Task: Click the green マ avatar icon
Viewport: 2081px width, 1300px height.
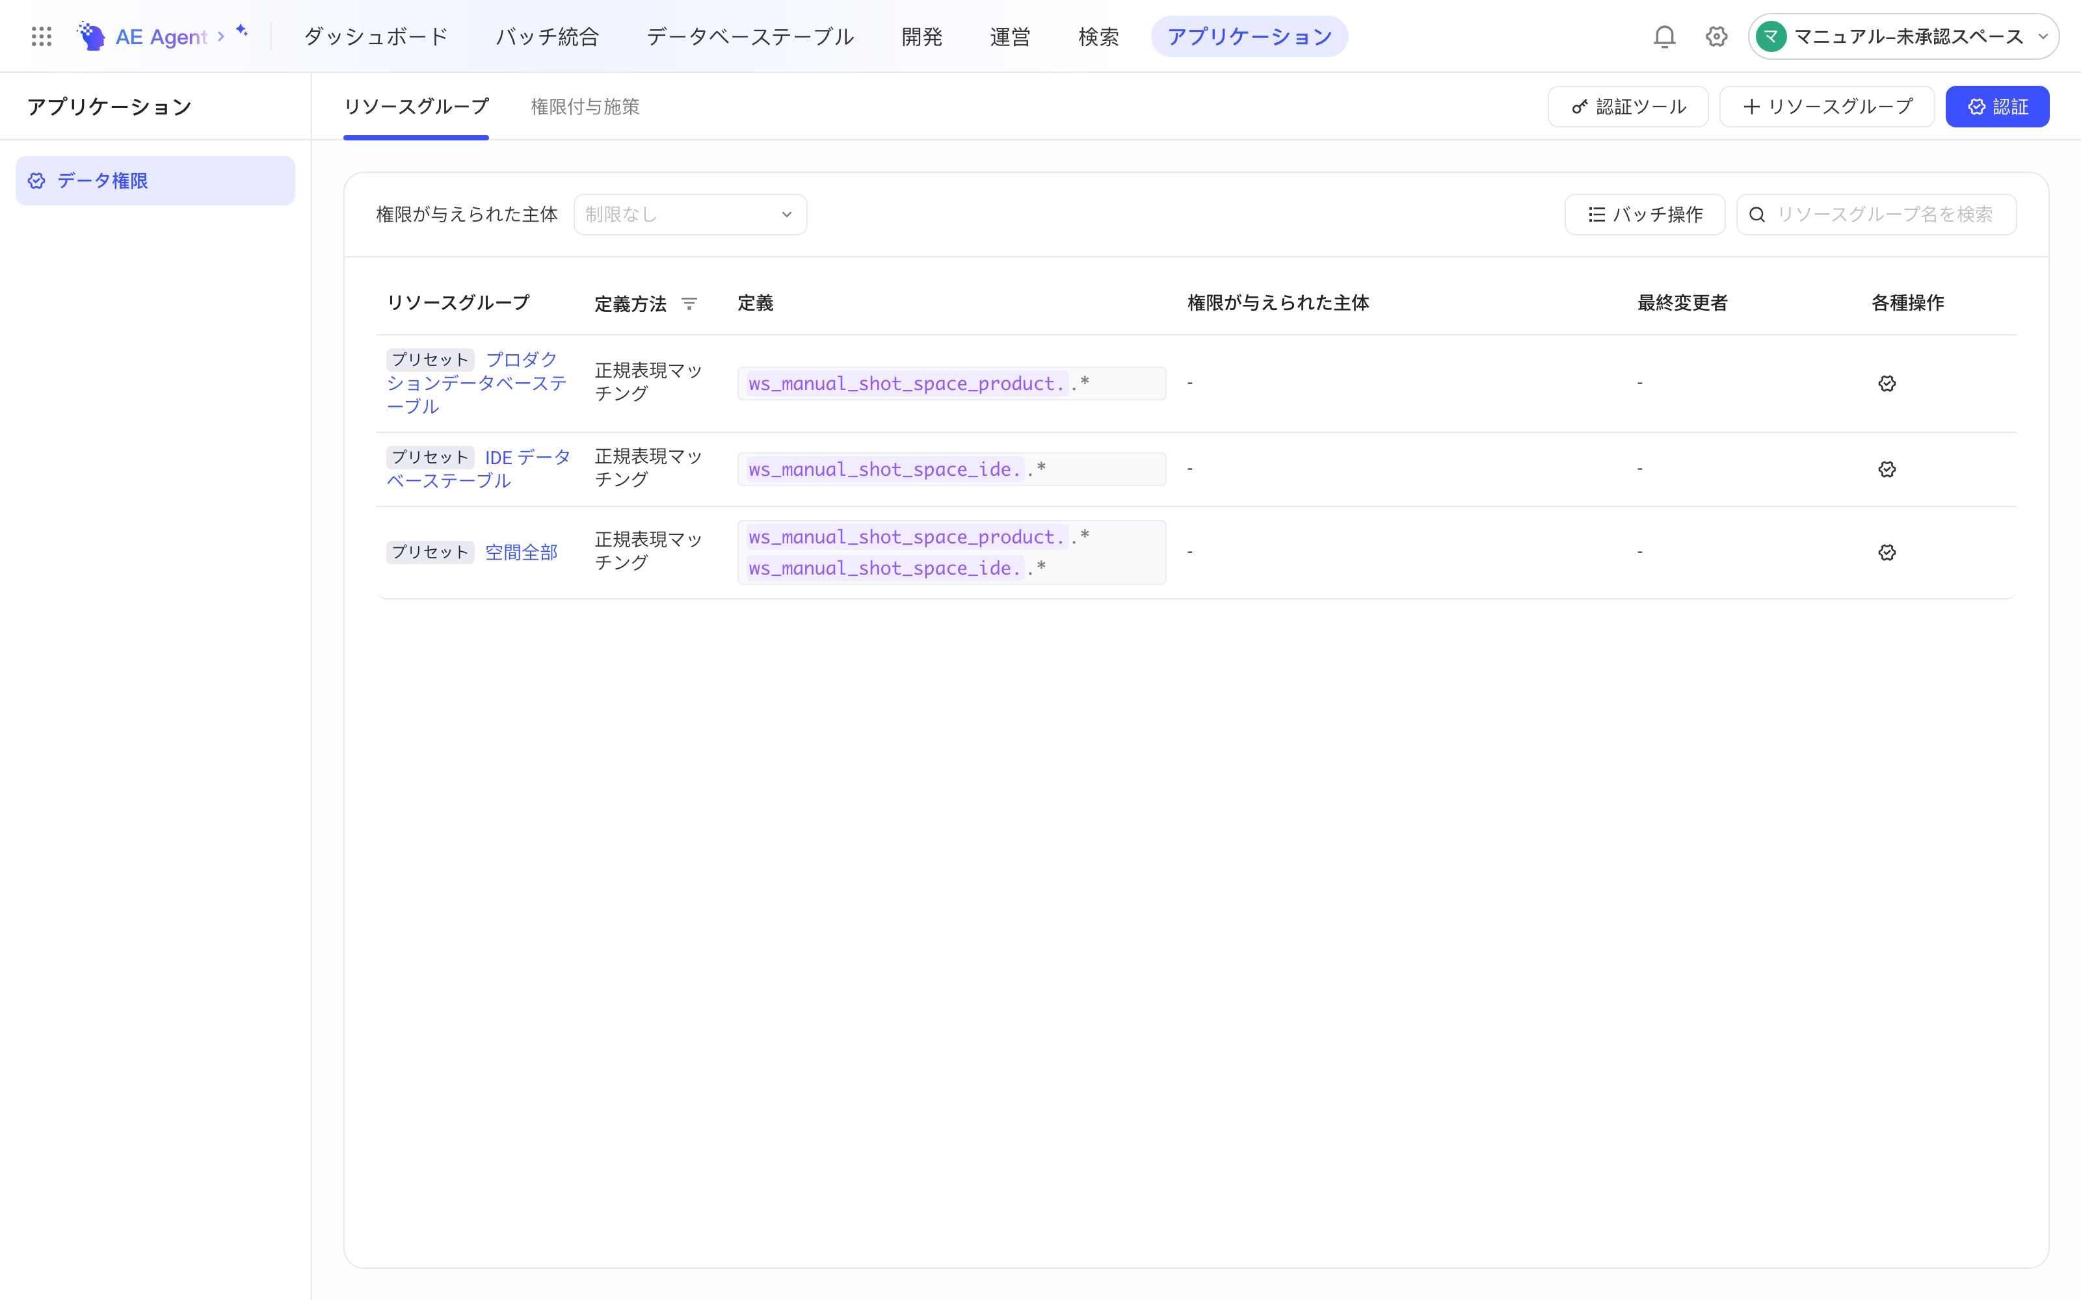Action: [1771, 36]
